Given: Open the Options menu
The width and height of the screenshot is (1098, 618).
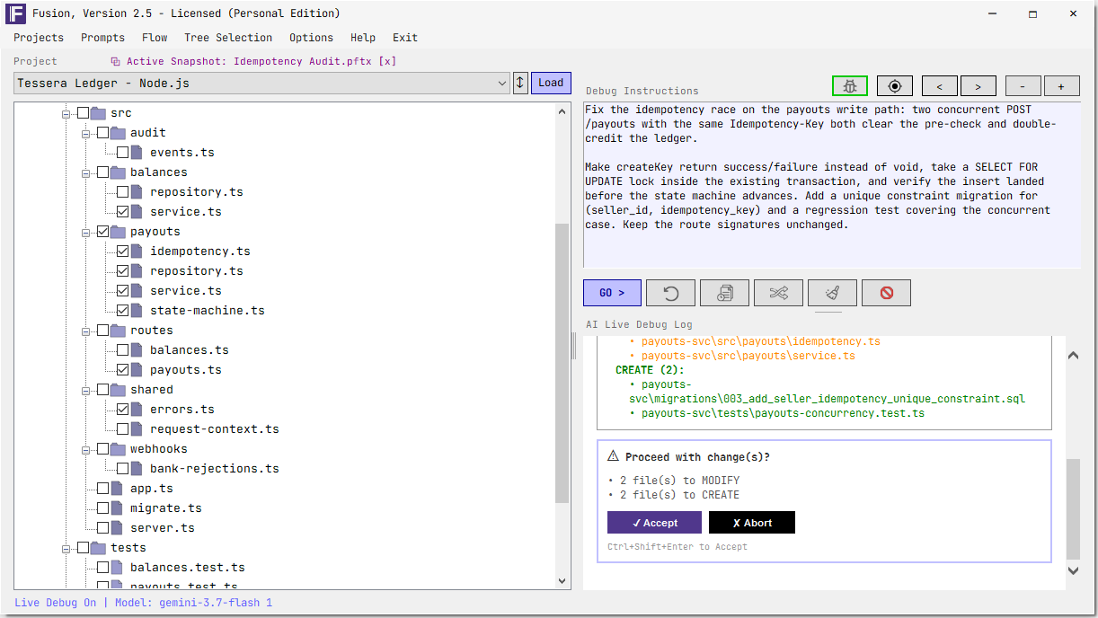Looking at the screenshot, I should point(311,38).
